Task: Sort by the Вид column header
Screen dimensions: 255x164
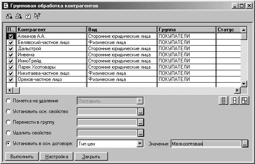Action: pos(122,30)
